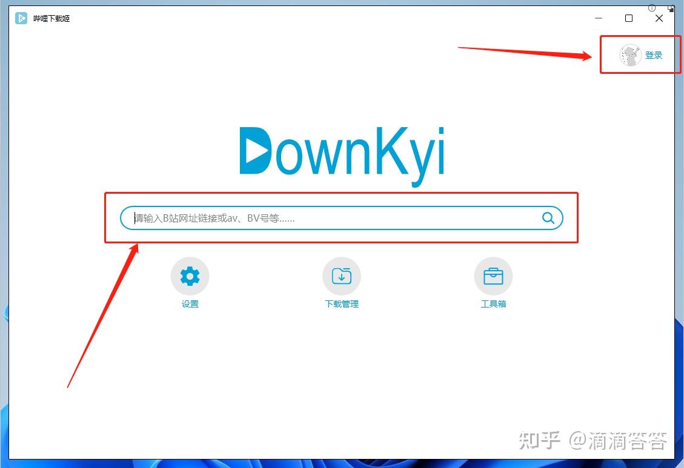Open the 设置 settings gear icon
The height and width of the screenshot is (468, 684).
[190, 276]
